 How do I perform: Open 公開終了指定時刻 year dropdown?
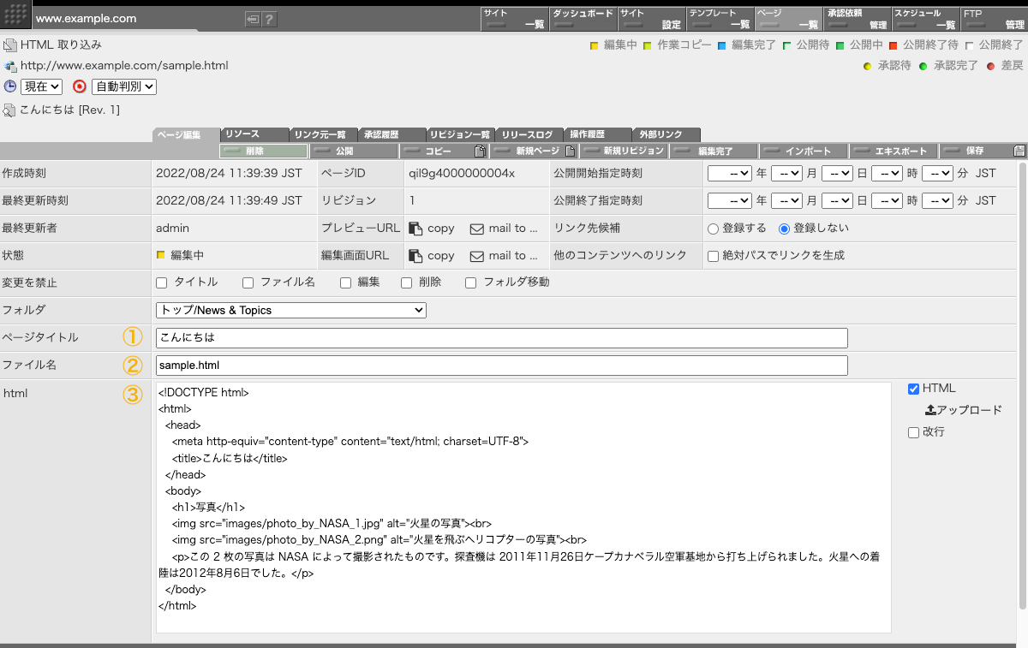[730, 200]
